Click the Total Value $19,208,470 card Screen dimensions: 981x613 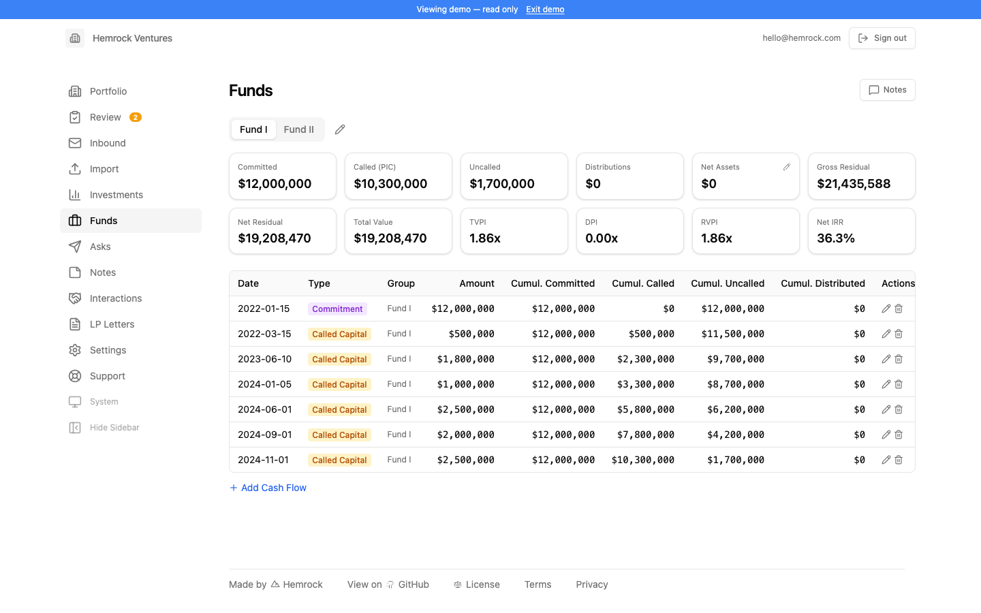point(399,231)
